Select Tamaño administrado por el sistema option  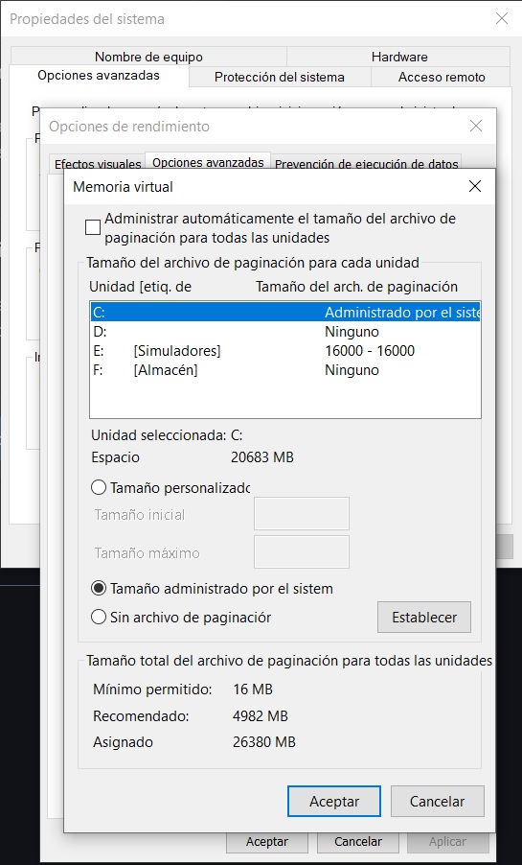pyautogui.click(x=212, y=589)
